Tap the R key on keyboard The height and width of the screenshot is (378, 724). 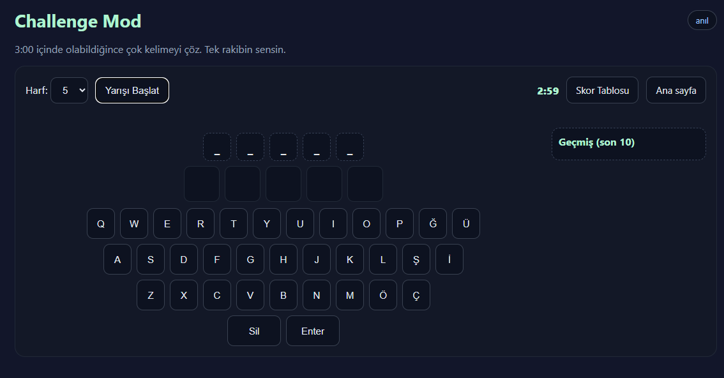click(x=200, y=224)
